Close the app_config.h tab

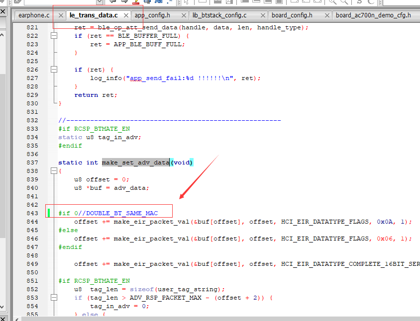184,15
